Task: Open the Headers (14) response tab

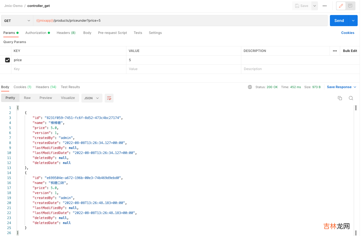Action: (46, 87)
